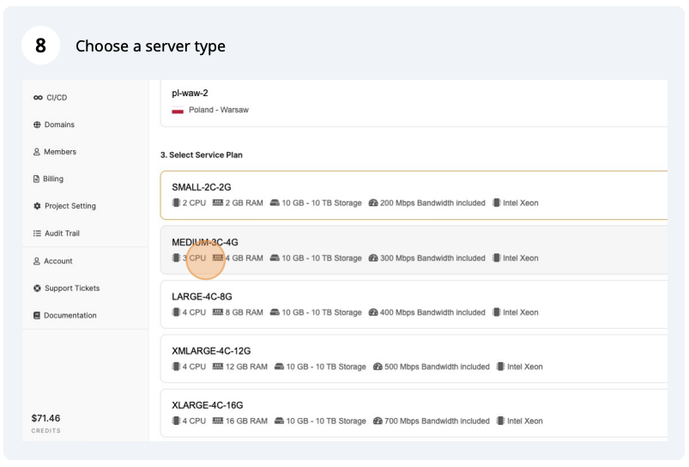The height and width of the screenshot is (467, 689).
Task: Click the Members person icon
Action: pos(37,152)
